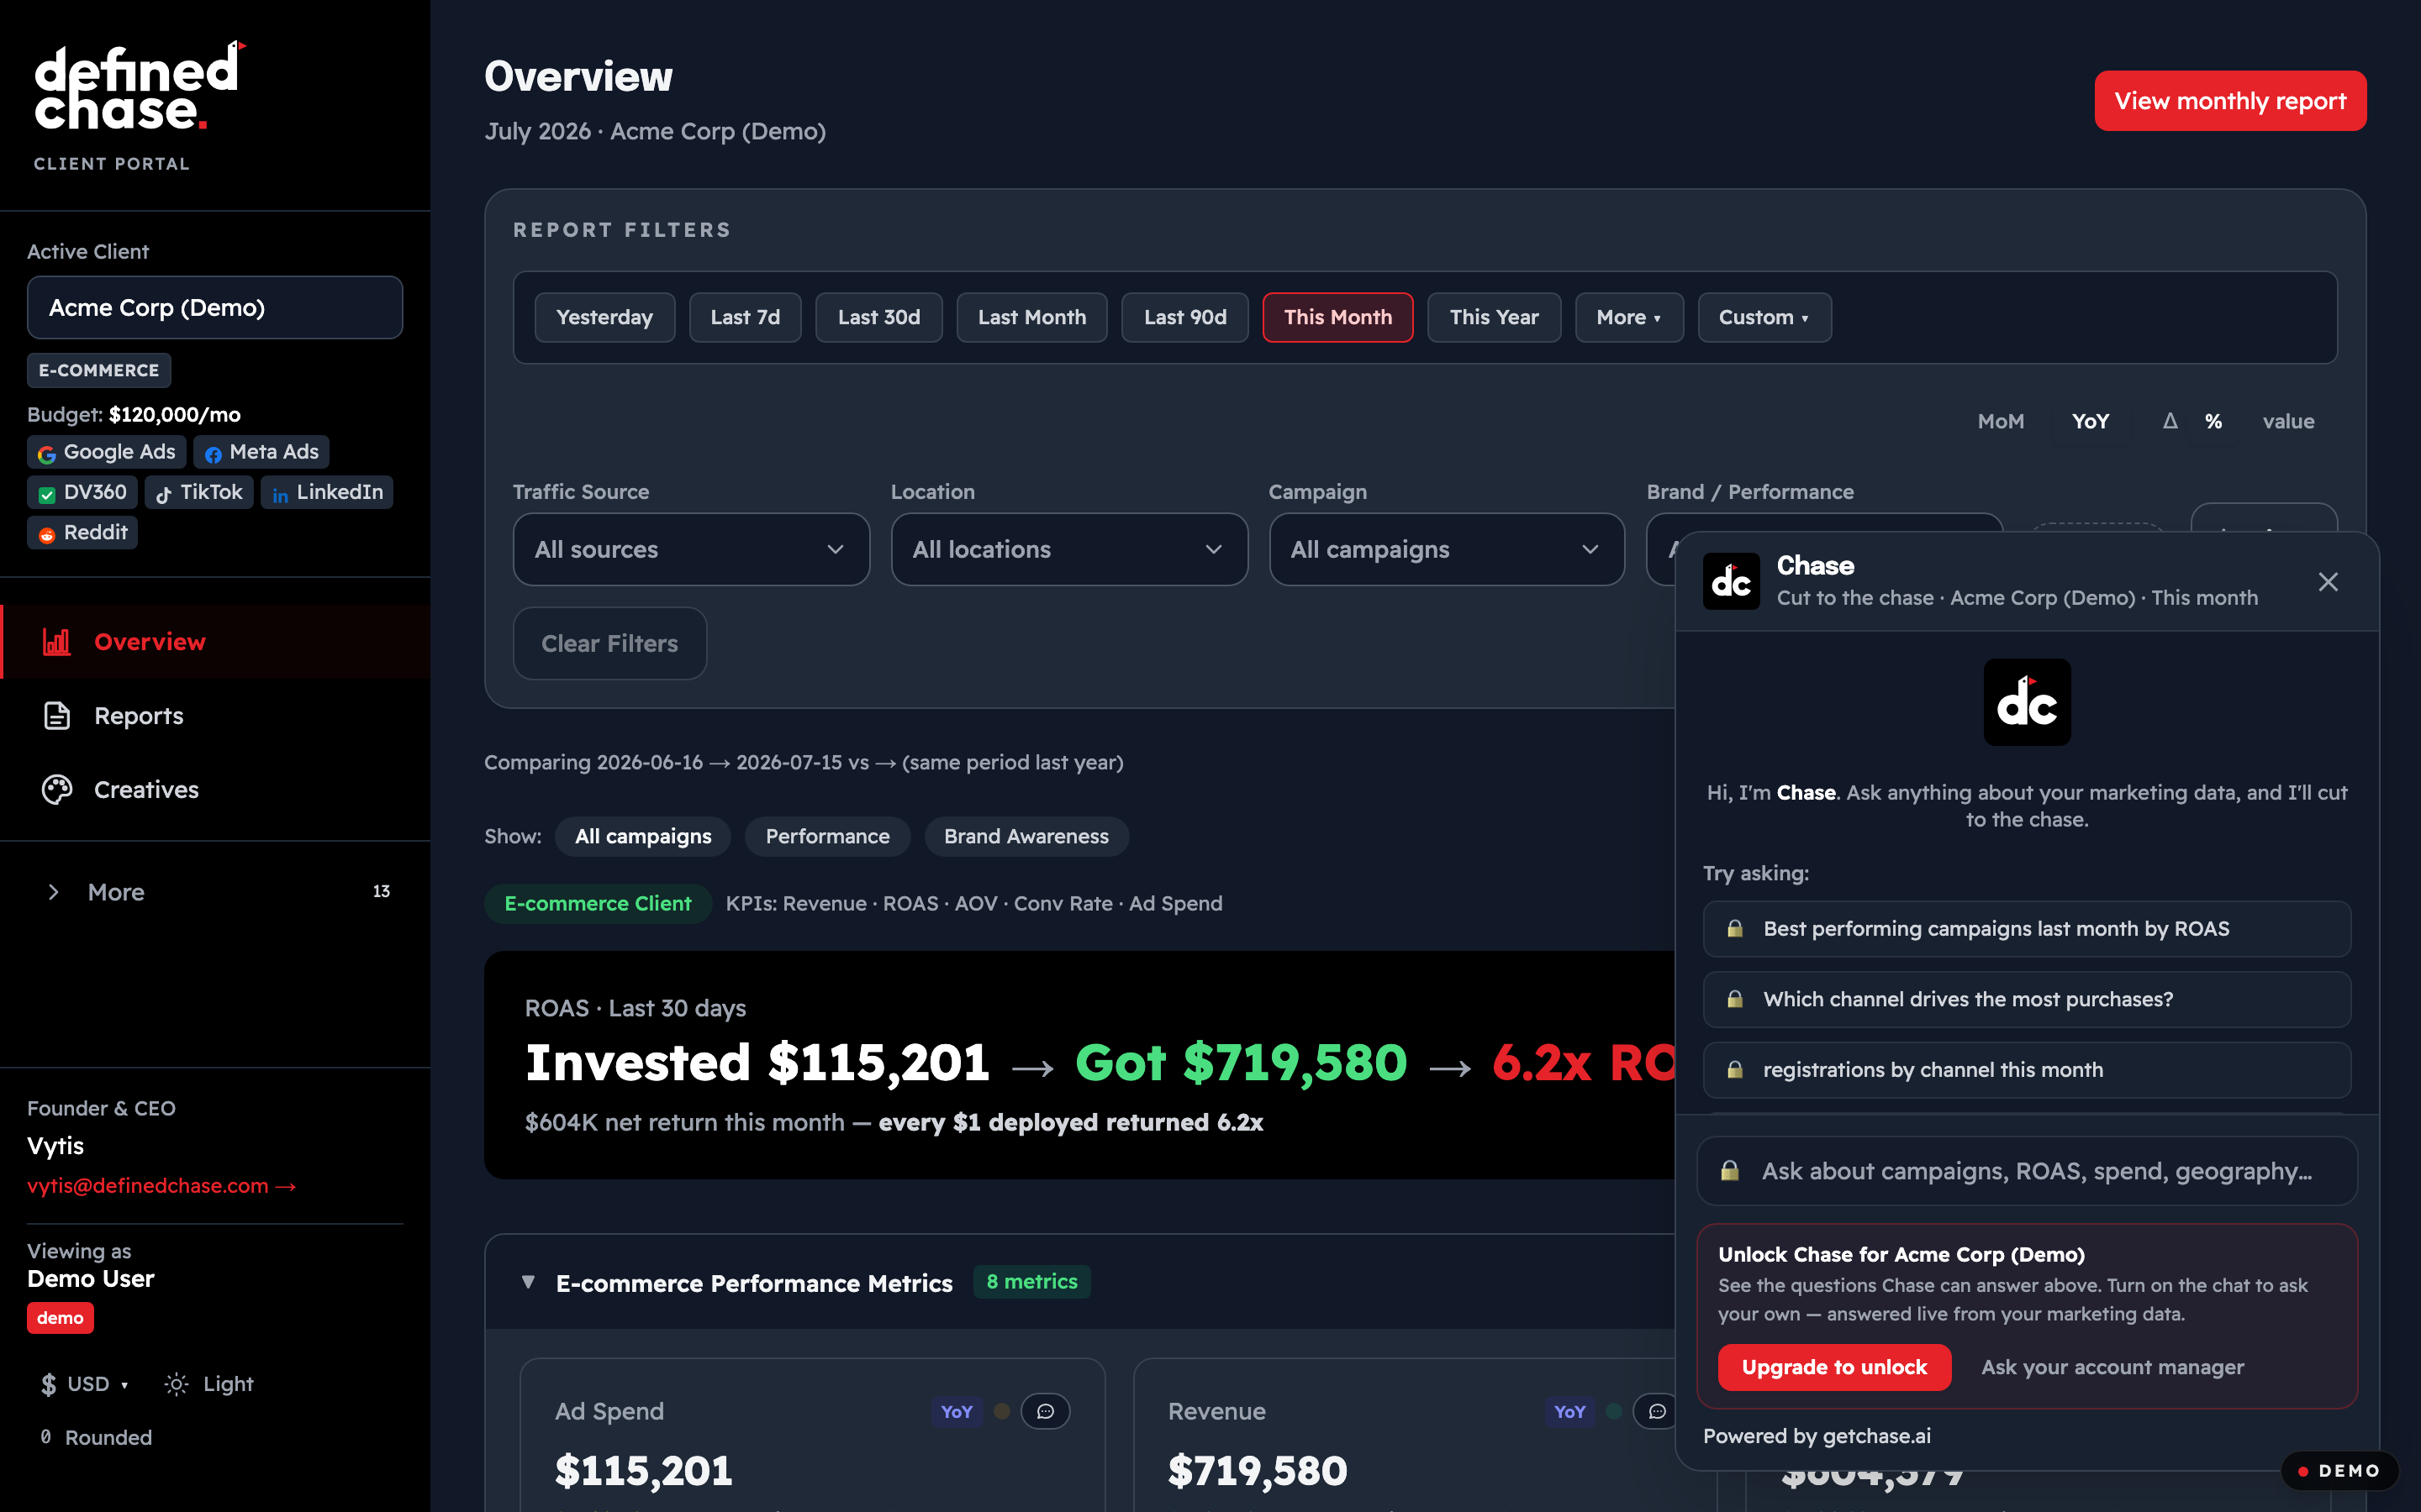Screen dimensions: 2421x1512
Task: Select the This Year date range
Action: coord(1494,317)
